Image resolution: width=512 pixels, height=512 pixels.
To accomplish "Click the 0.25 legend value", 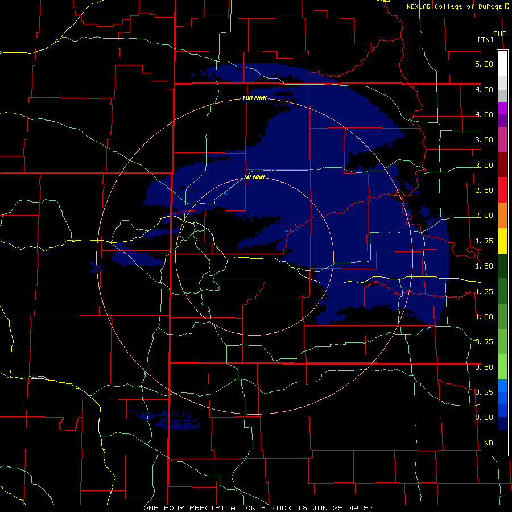I will coord(484,393).
